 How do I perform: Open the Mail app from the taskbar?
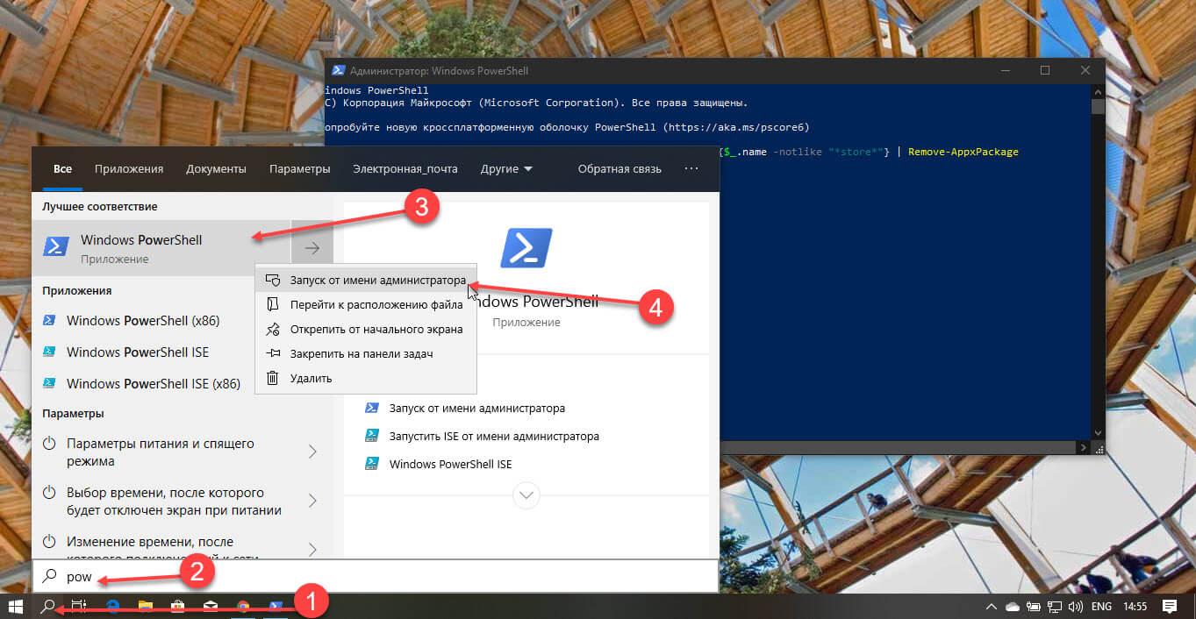click(211, 606)
